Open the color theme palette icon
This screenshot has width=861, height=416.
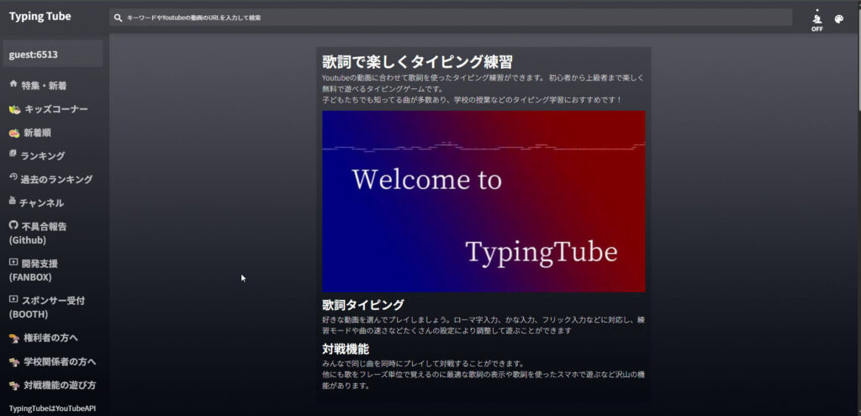point(838,19)
